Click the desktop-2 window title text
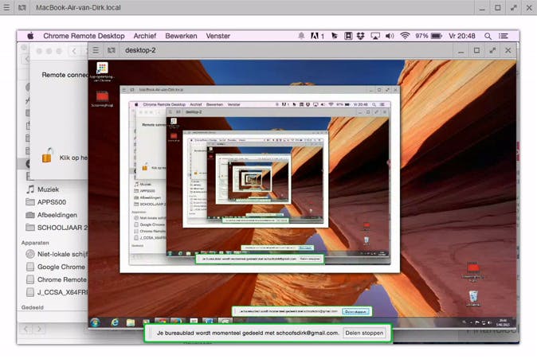This screenshot has width=537, height=359. 140,50
